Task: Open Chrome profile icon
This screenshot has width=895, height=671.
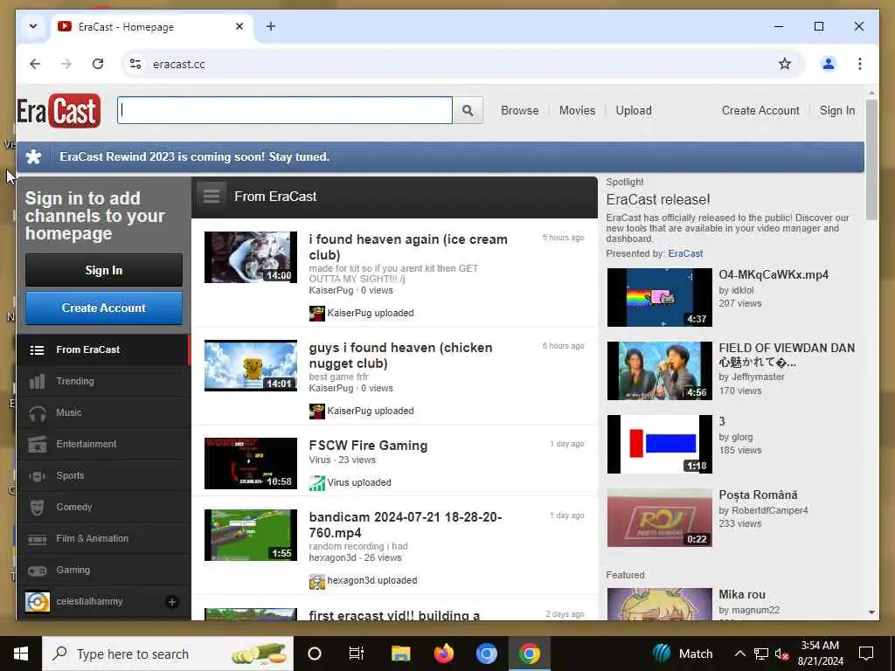Action: coord(829,64)
